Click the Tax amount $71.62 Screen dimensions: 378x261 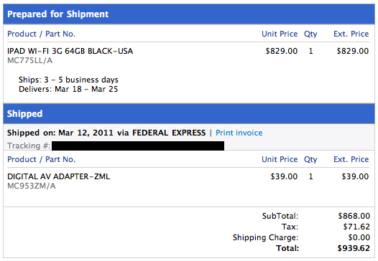(356, 227)
